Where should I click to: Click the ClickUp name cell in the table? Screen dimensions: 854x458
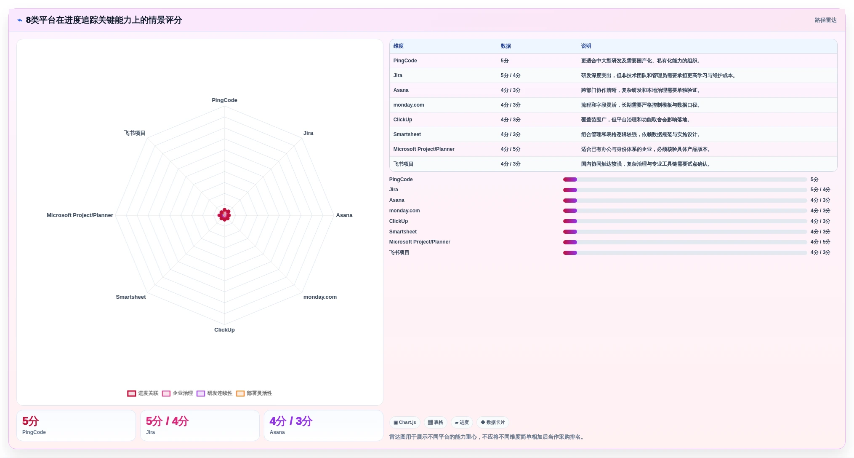pyautogui.click(x=403, y=120)
